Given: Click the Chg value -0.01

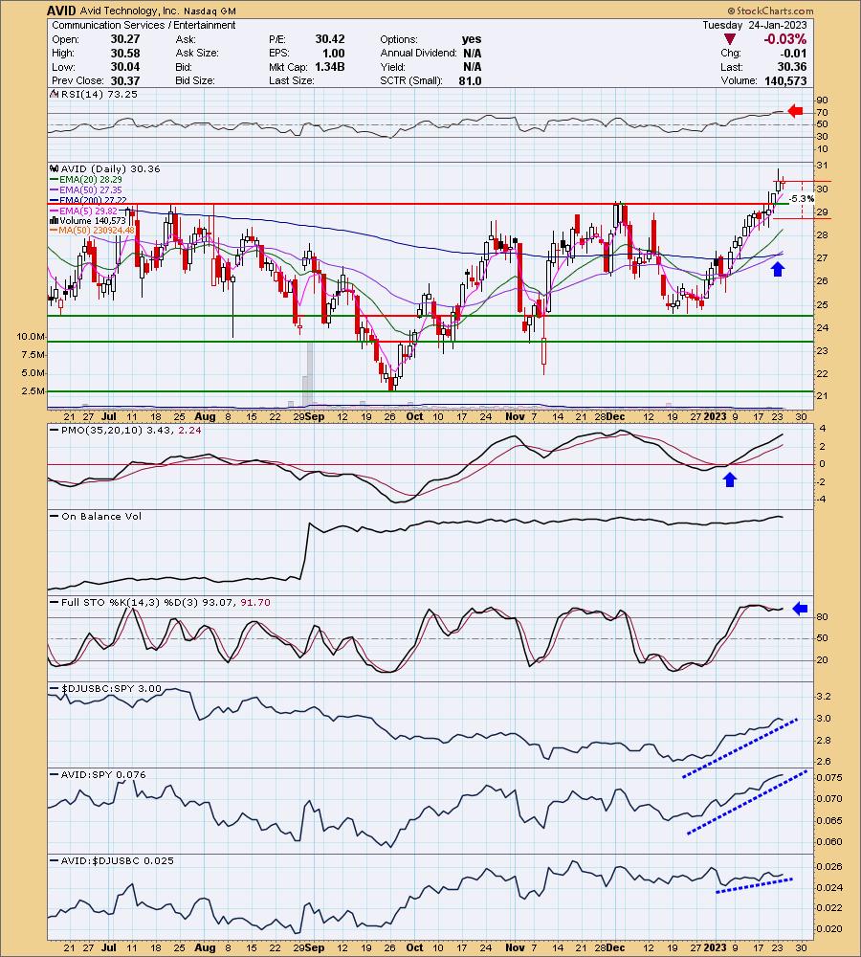Looking at the screenshot, I should coord(794,53).
